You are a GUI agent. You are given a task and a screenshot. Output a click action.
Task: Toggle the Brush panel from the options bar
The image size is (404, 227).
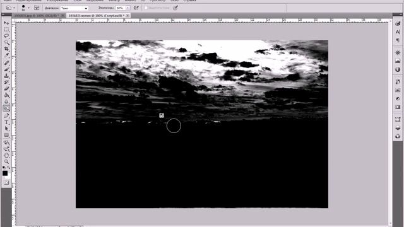coord(37,8)
